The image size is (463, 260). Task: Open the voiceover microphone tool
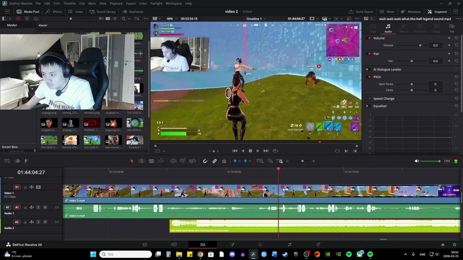(26, 161)
